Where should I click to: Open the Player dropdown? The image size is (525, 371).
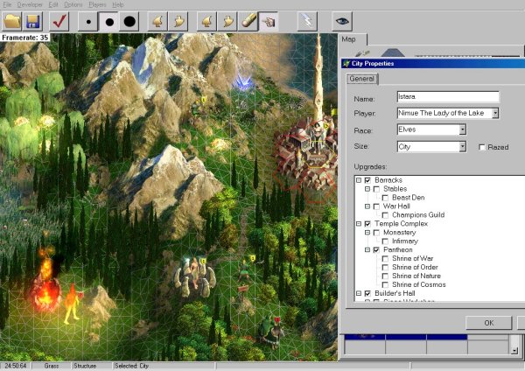click(495, 113)
